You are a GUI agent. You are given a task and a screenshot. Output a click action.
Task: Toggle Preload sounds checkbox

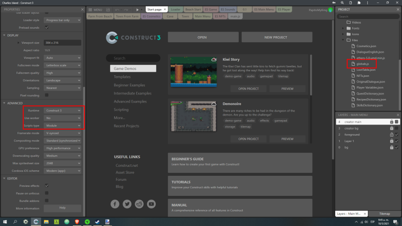click(47, 28)
